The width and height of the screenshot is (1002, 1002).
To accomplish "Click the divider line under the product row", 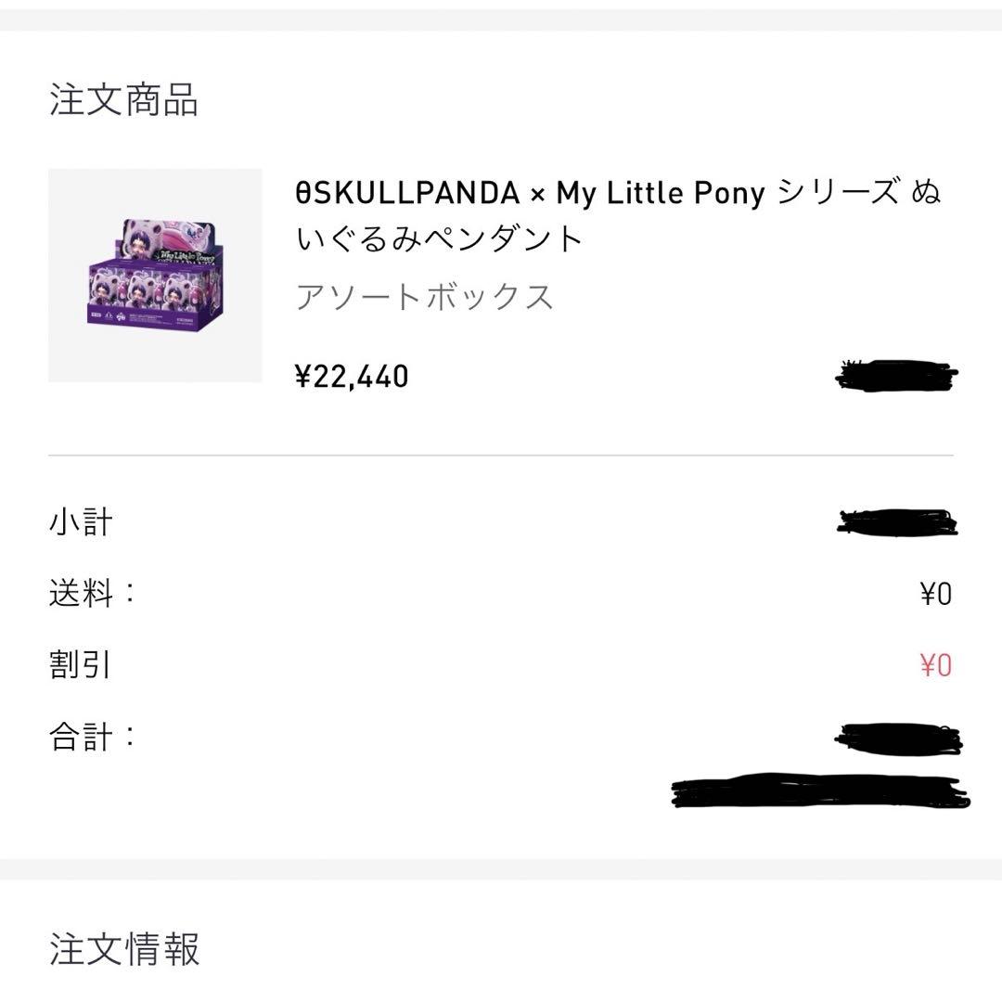I will tap(501, 456).
